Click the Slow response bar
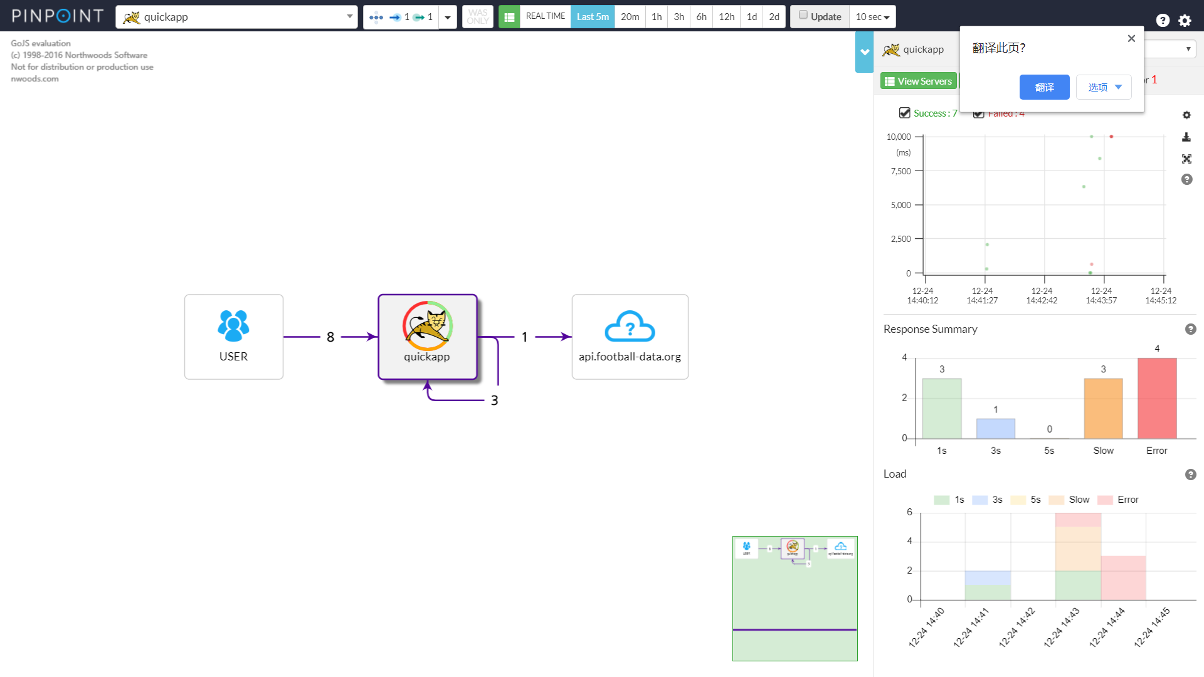1204x677 pixels. (x=1104, y=408)
